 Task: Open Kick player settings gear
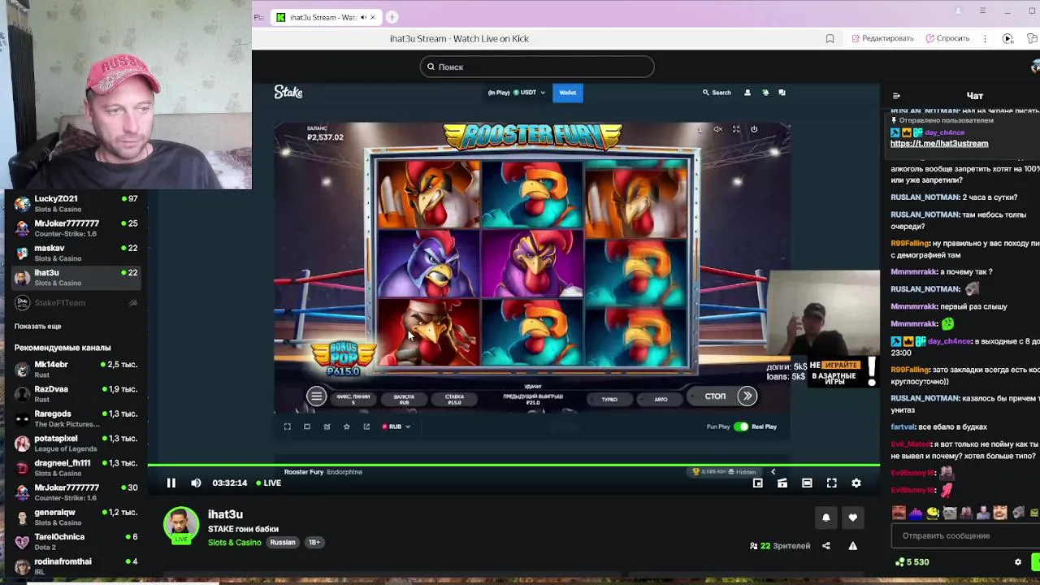pos(856,483)
